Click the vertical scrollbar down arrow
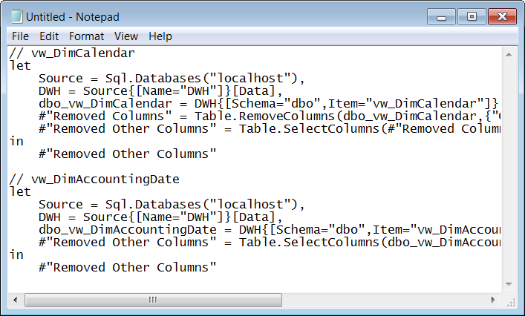Image resolution: width=525 pixels, height=316 pixels. (509, 284)
